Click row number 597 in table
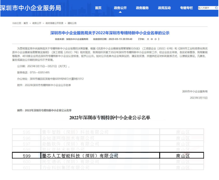This screenshot has height=180, width=219. tap(26, 144)
